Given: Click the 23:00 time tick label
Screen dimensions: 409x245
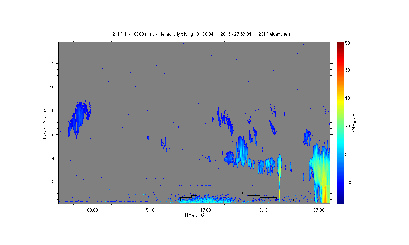Looking at the screenshot, I should coord(319,210).
